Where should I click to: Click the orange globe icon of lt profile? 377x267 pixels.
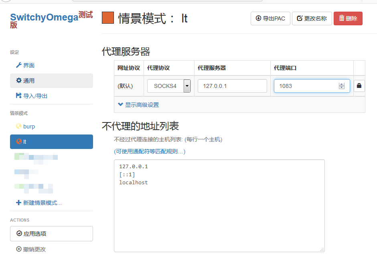pyautogui.click(x=18, y=142)
